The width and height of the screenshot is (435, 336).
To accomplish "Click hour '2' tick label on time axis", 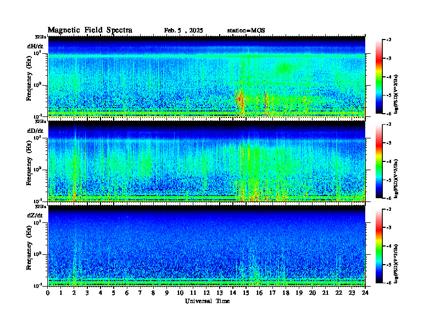I will (x=74, y=293).
